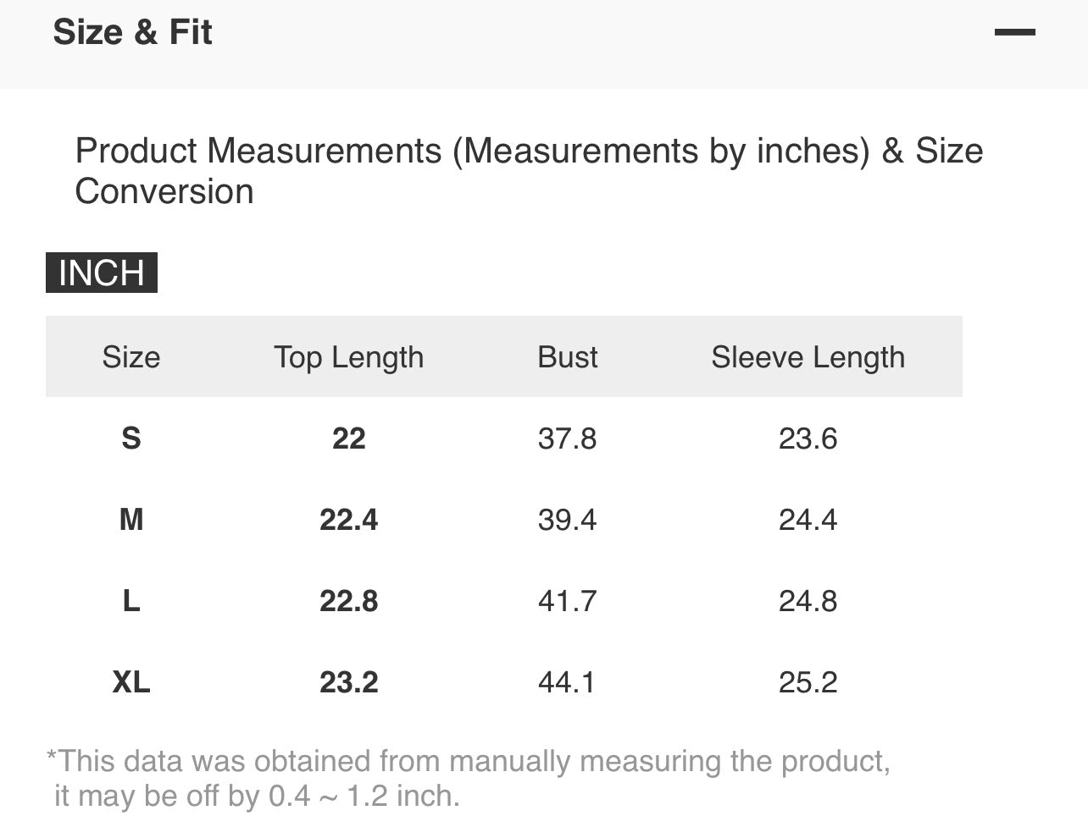Click the Sleeve Length column header
This screenshot has height=838, width=1088.
808,358
